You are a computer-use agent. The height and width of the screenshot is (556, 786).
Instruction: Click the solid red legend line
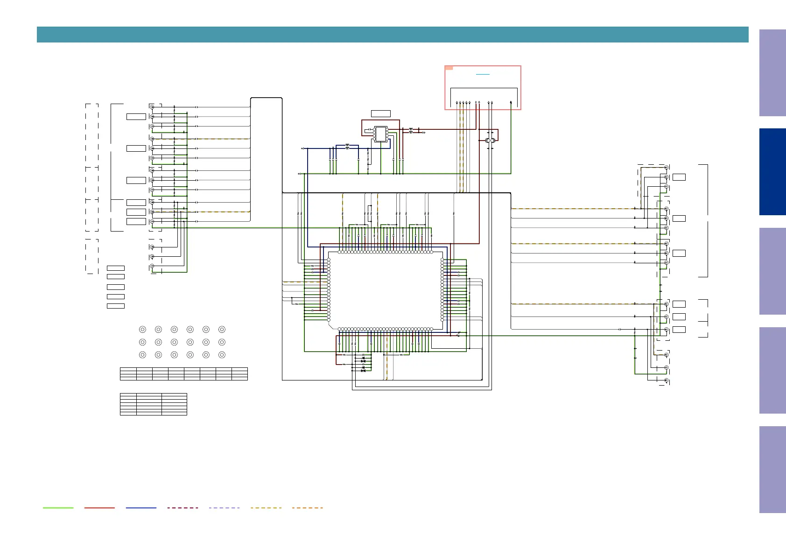pyautogui.click(x=99, y=507)
